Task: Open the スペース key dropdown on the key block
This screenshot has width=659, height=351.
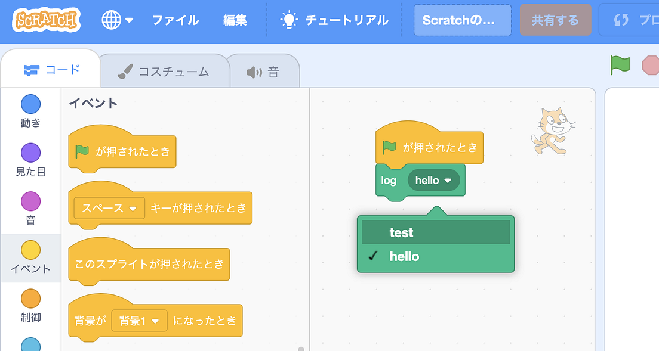Action: click(108, 208)
